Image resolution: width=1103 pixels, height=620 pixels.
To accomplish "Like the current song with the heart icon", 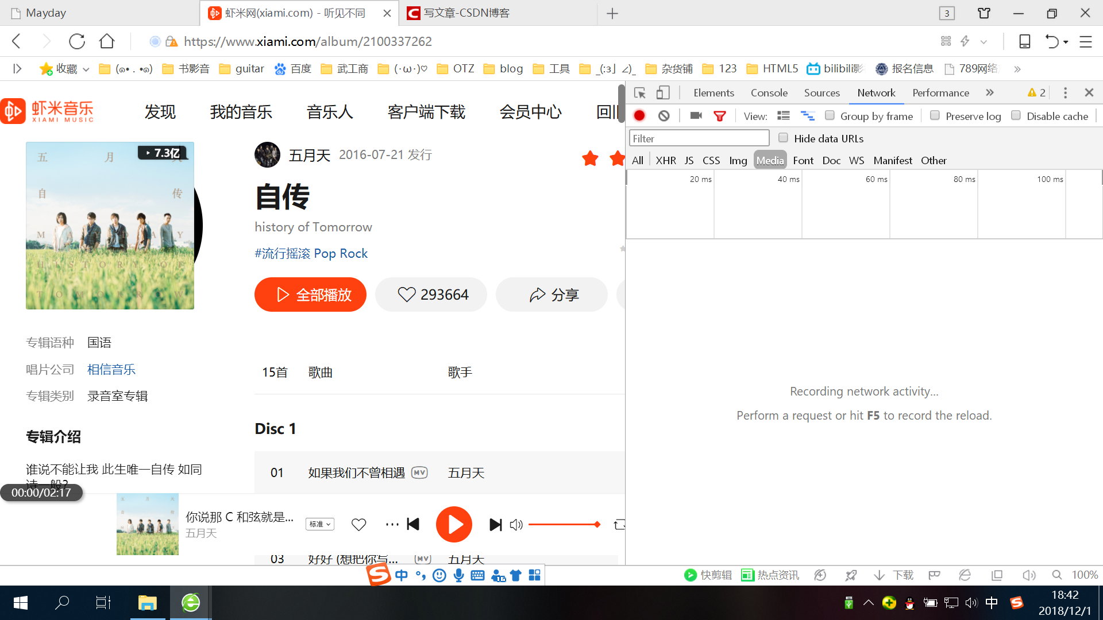I will pyautogui.click(x=358, y=525).
